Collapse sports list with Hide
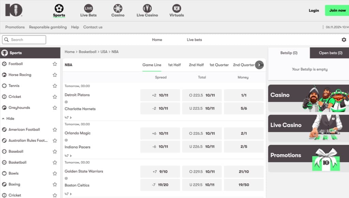Viewport: 349px width, 198px height. [x=8, y=118]
